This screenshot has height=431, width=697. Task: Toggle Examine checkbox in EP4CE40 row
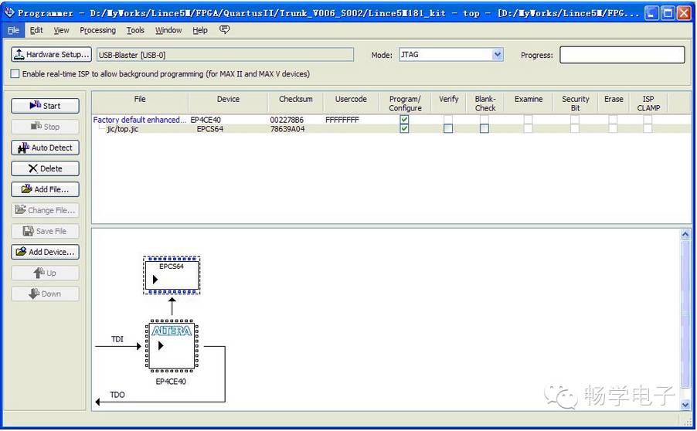click(528, 120)
